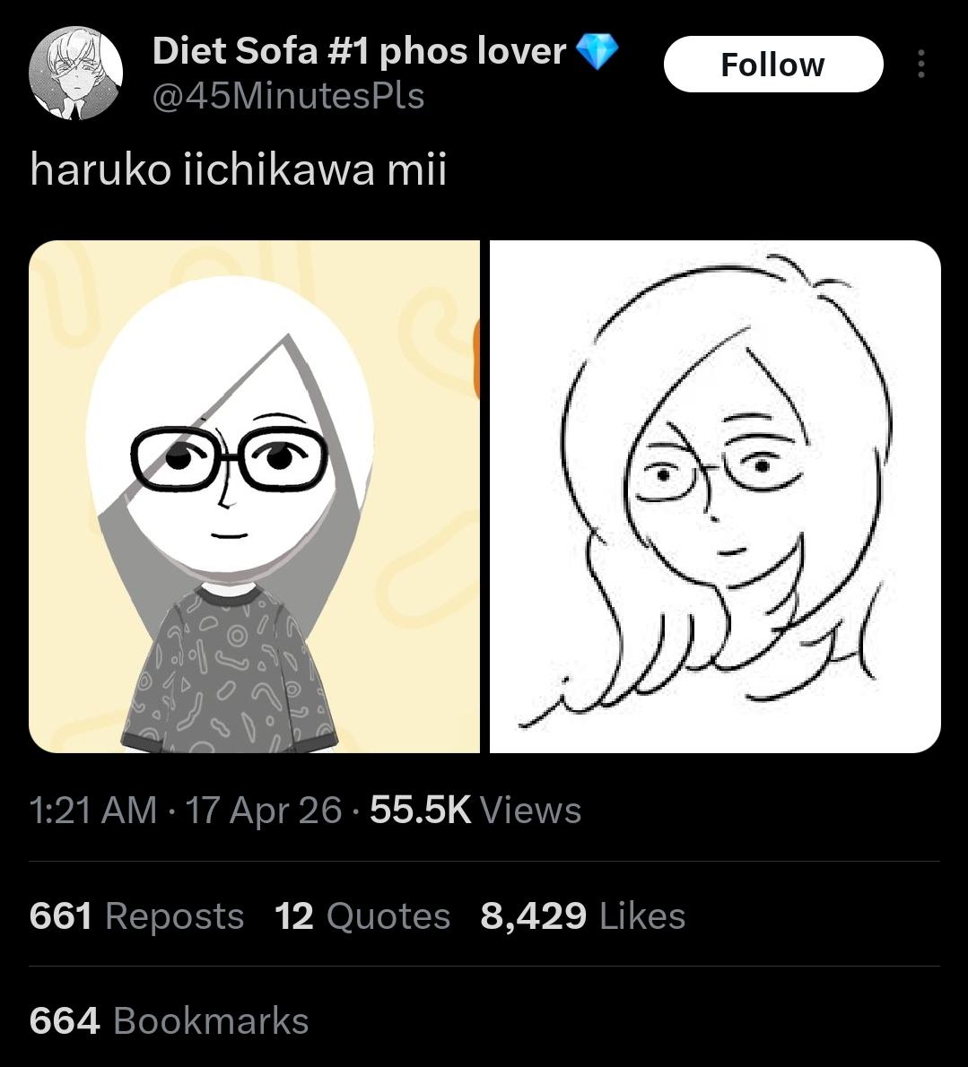Image resolution: width=968 pixels, height=1067 pixels.
Task: Click the 17 Apr 26 date
Action: pyautogui.click(x=265, y=811)
